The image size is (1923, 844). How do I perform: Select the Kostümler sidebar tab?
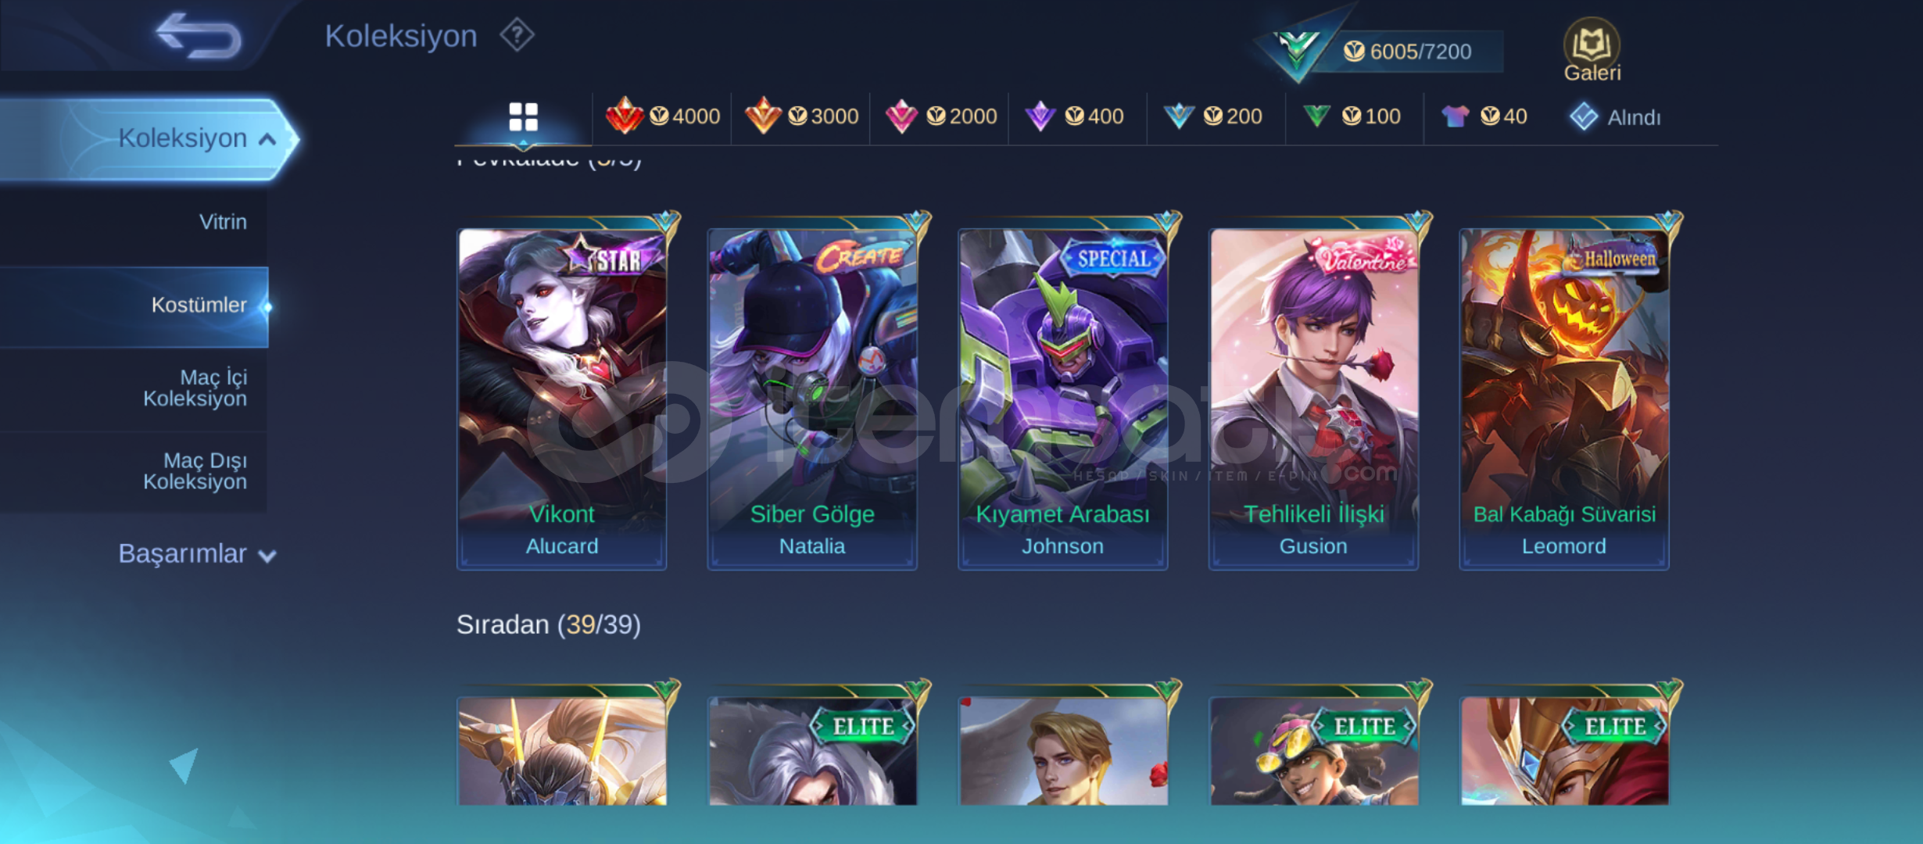(134, 306)
